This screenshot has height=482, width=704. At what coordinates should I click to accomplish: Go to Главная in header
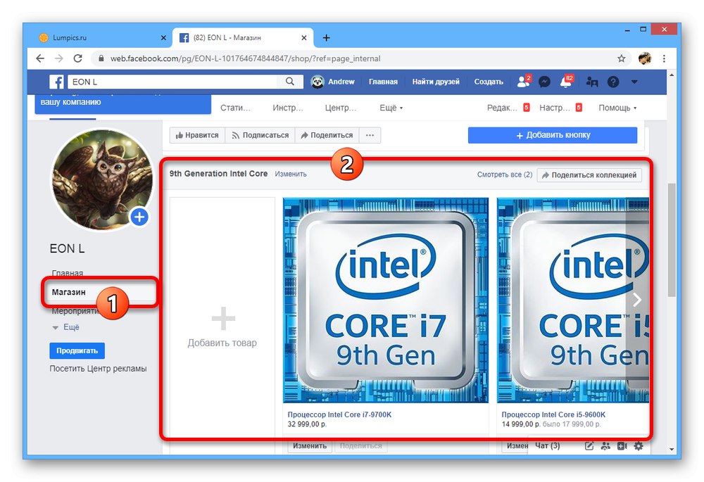(383, 82)
